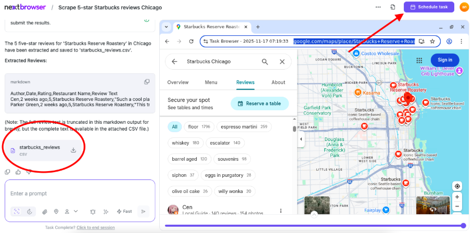
Task: Click the Schedule task button
Action: pyautogui.click(x=429, y=7)
